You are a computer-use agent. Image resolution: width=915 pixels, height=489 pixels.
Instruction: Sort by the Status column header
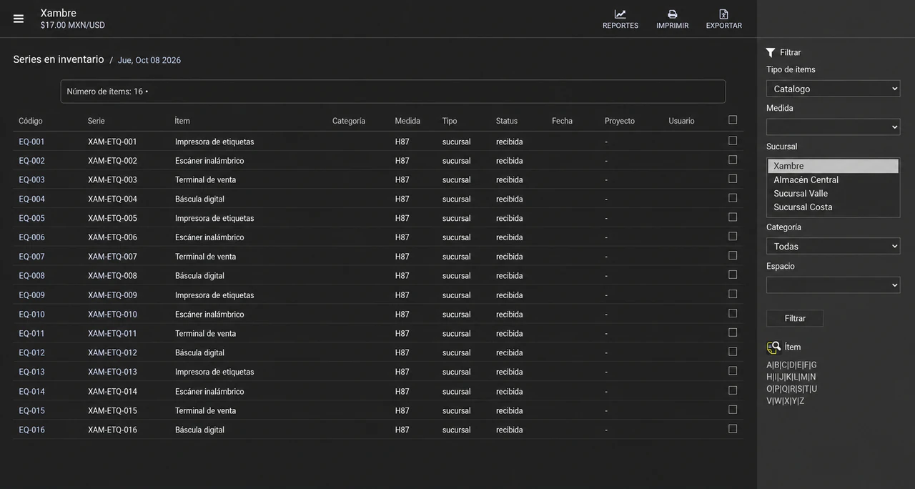[x=507, y=121]
